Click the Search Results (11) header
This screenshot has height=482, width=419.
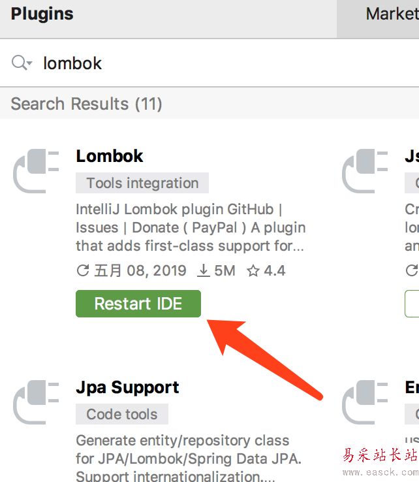pos(86,104)
